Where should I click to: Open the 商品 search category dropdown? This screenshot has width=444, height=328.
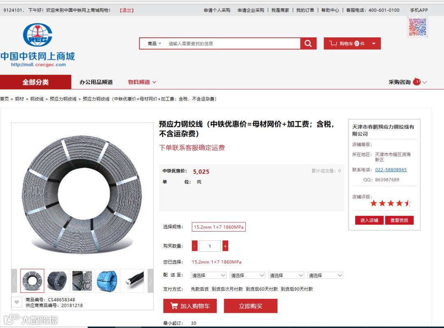tap(154, 44)
